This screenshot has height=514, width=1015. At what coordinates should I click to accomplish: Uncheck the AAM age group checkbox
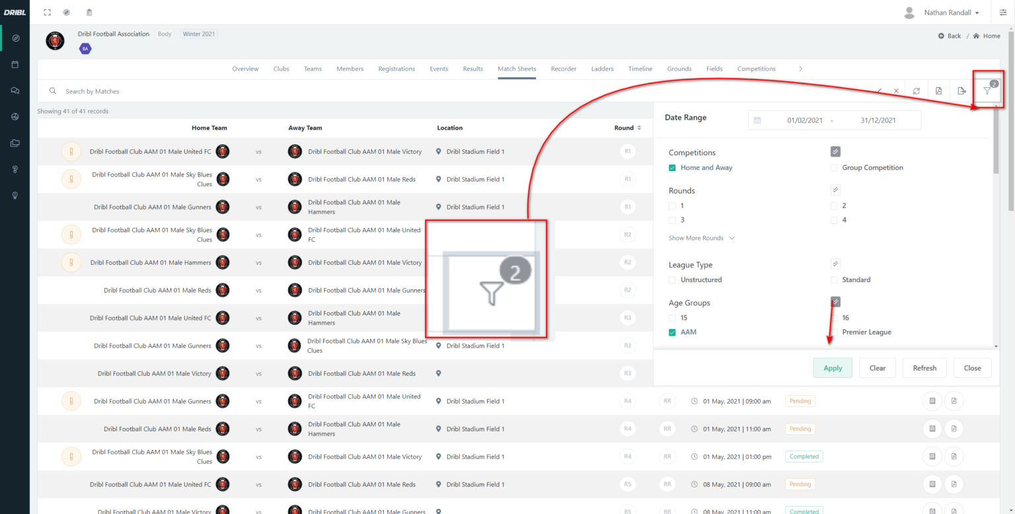672,332
